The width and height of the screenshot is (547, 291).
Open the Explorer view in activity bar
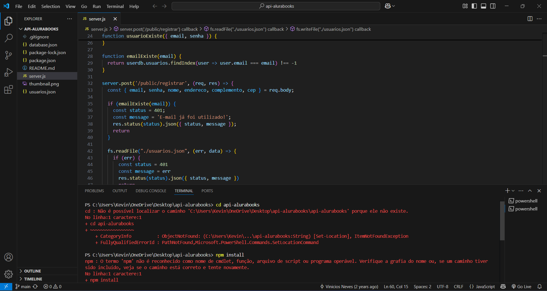pos(9,21)
